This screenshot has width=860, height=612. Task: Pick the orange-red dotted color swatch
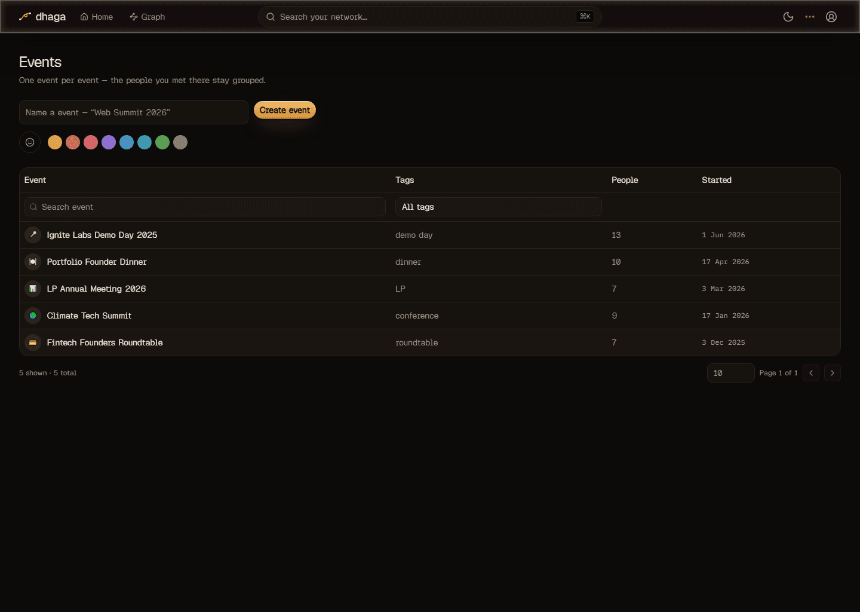click(x=73, y=142)
